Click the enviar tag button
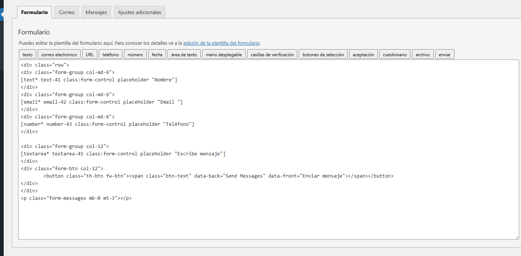 pyautogui.click(x=444, y=54)
